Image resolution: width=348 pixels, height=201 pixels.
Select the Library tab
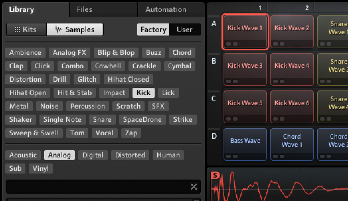point(21,9)
